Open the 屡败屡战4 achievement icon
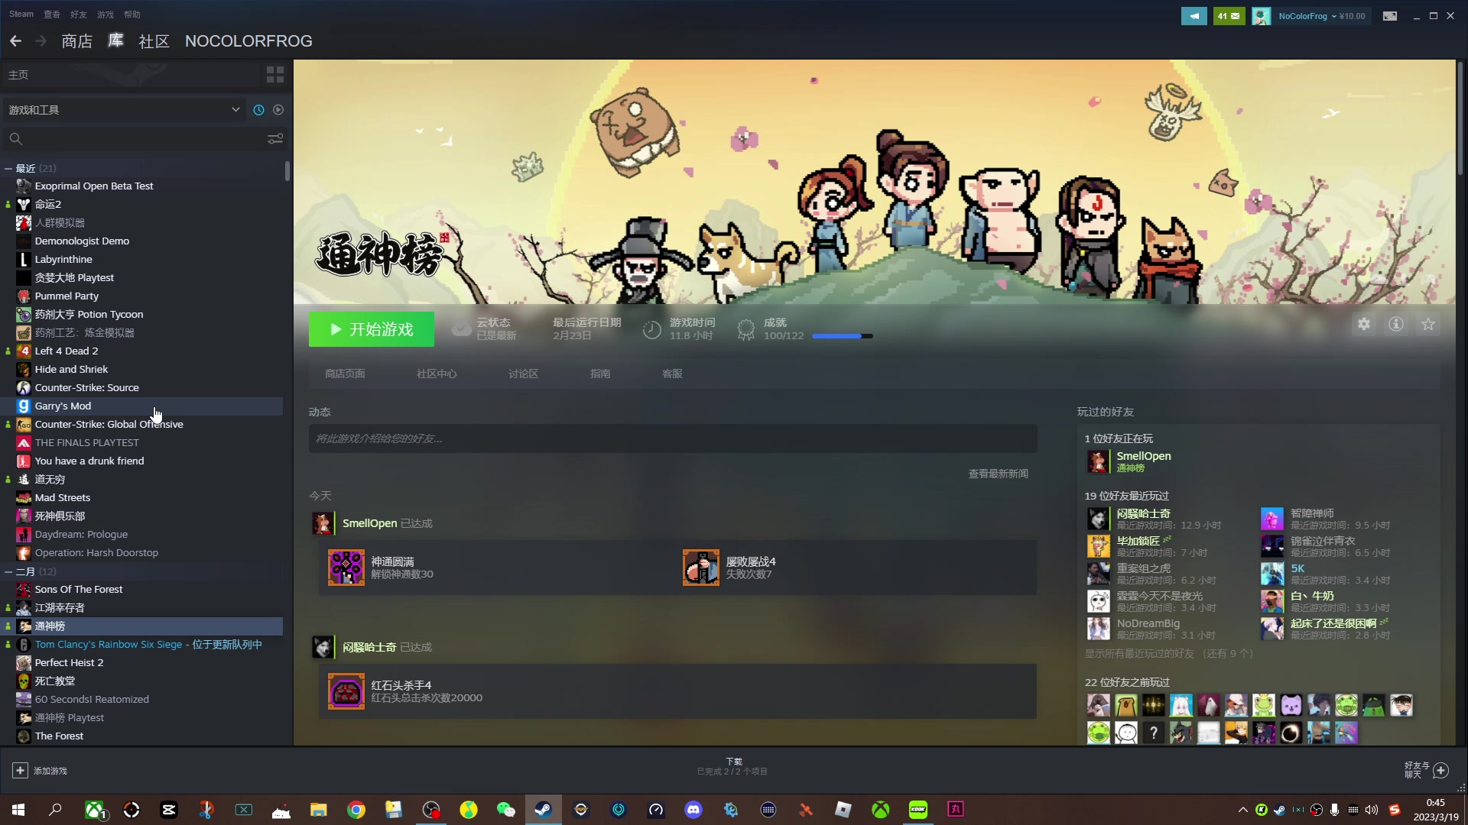 coord(701,568)
